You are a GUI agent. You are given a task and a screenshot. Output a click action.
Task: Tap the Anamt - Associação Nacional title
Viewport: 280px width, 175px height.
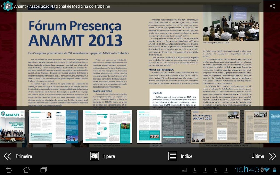click(x=62, y=6)
